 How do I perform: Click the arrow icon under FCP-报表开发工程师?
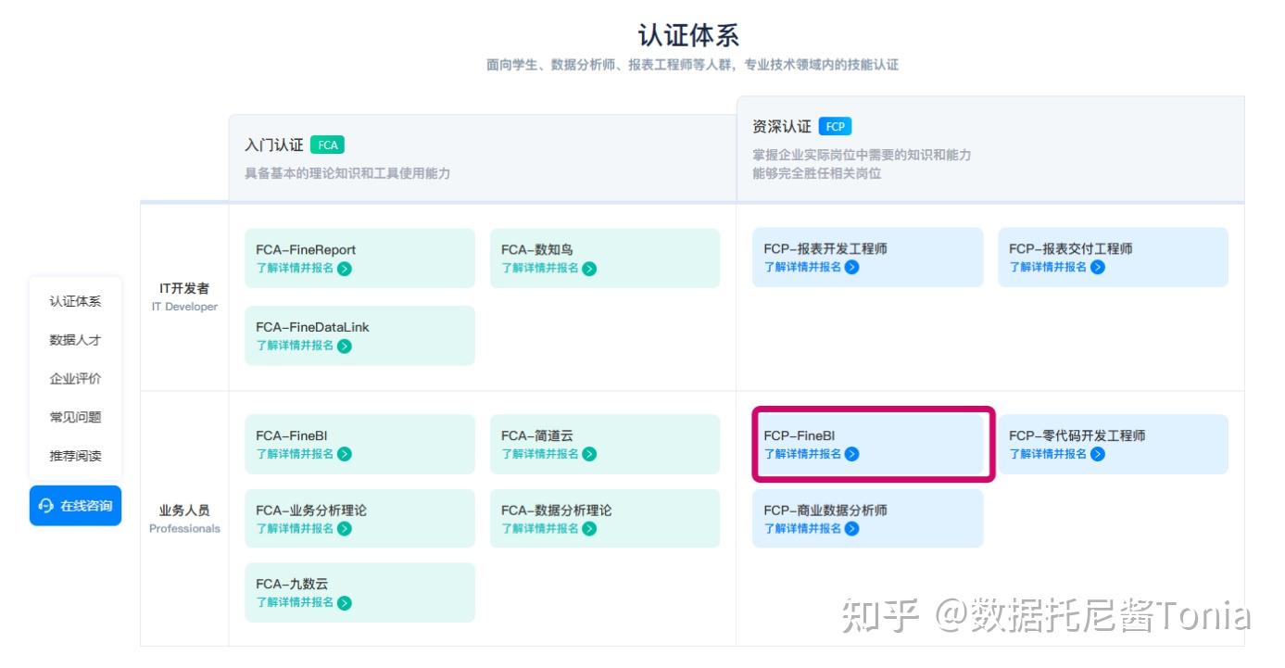point(852,267)
